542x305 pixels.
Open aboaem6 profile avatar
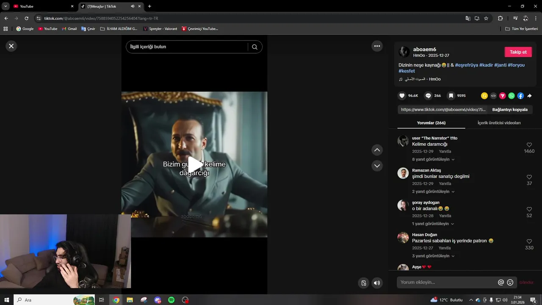404,52
